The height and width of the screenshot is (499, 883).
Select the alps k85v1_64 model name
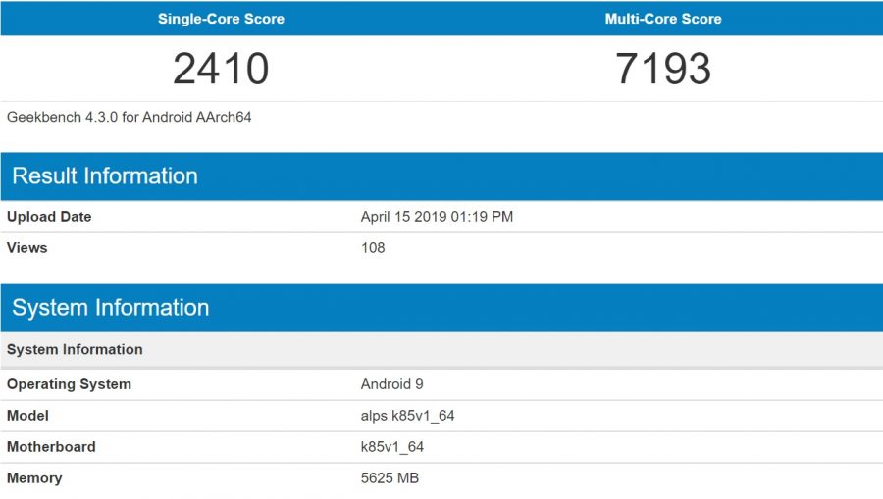[407, 416]
